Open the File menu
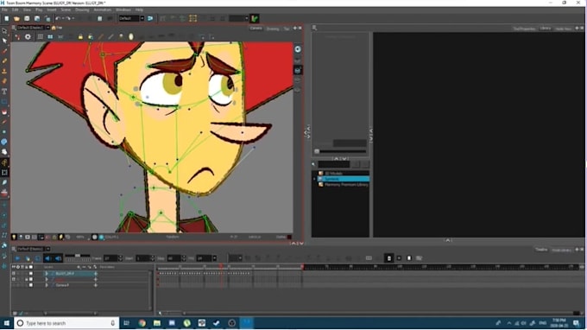The height and width of the screenshot is (330, 587). click(4, 10)
